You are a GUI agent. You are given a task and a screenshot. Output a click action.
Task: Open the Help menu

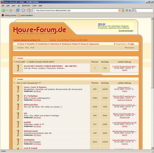click(x=41, y=6)
